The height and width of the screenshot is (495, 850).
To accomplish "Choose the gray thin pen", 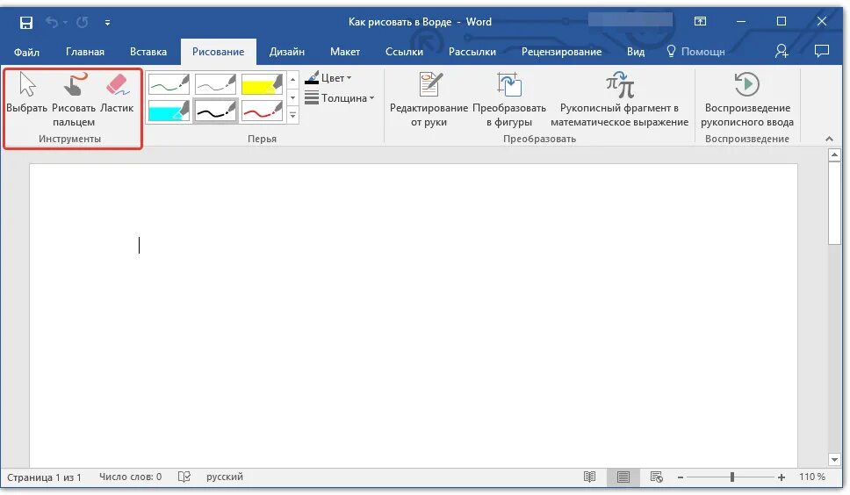I will [215, 84].
